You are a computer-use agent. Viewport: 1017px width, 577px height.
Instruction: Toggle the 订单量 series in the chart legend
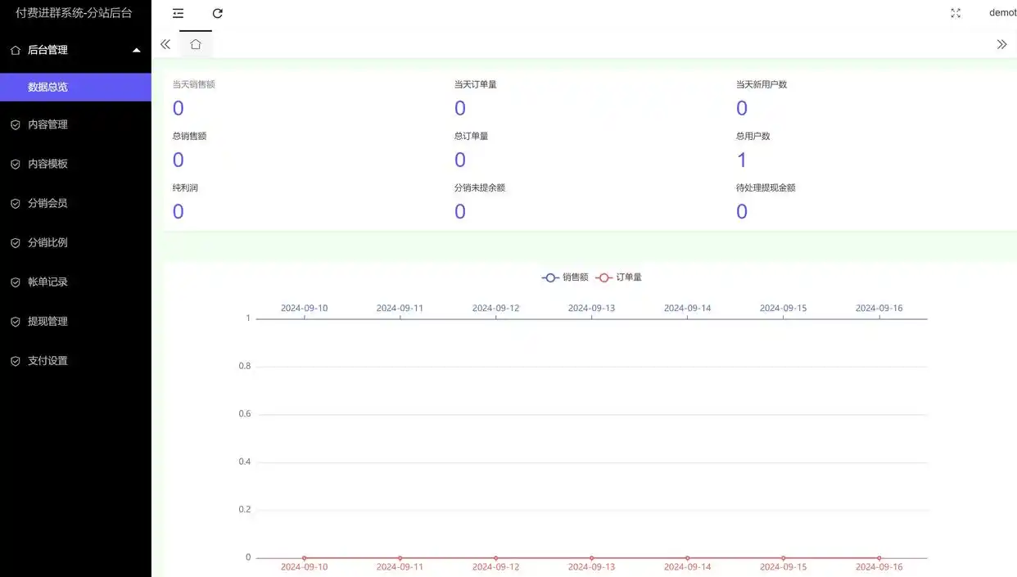click(619, 277)
